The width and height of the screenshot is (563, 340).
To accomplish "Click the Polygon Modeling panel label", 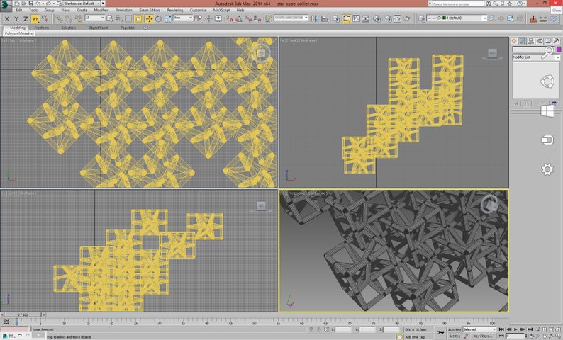I will point(19,33).
